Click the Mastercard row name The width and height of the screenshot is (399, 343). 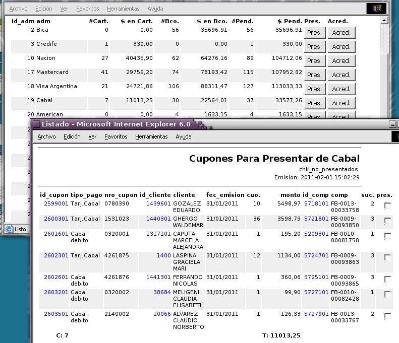pyautogui.click(x=52, y=72)
